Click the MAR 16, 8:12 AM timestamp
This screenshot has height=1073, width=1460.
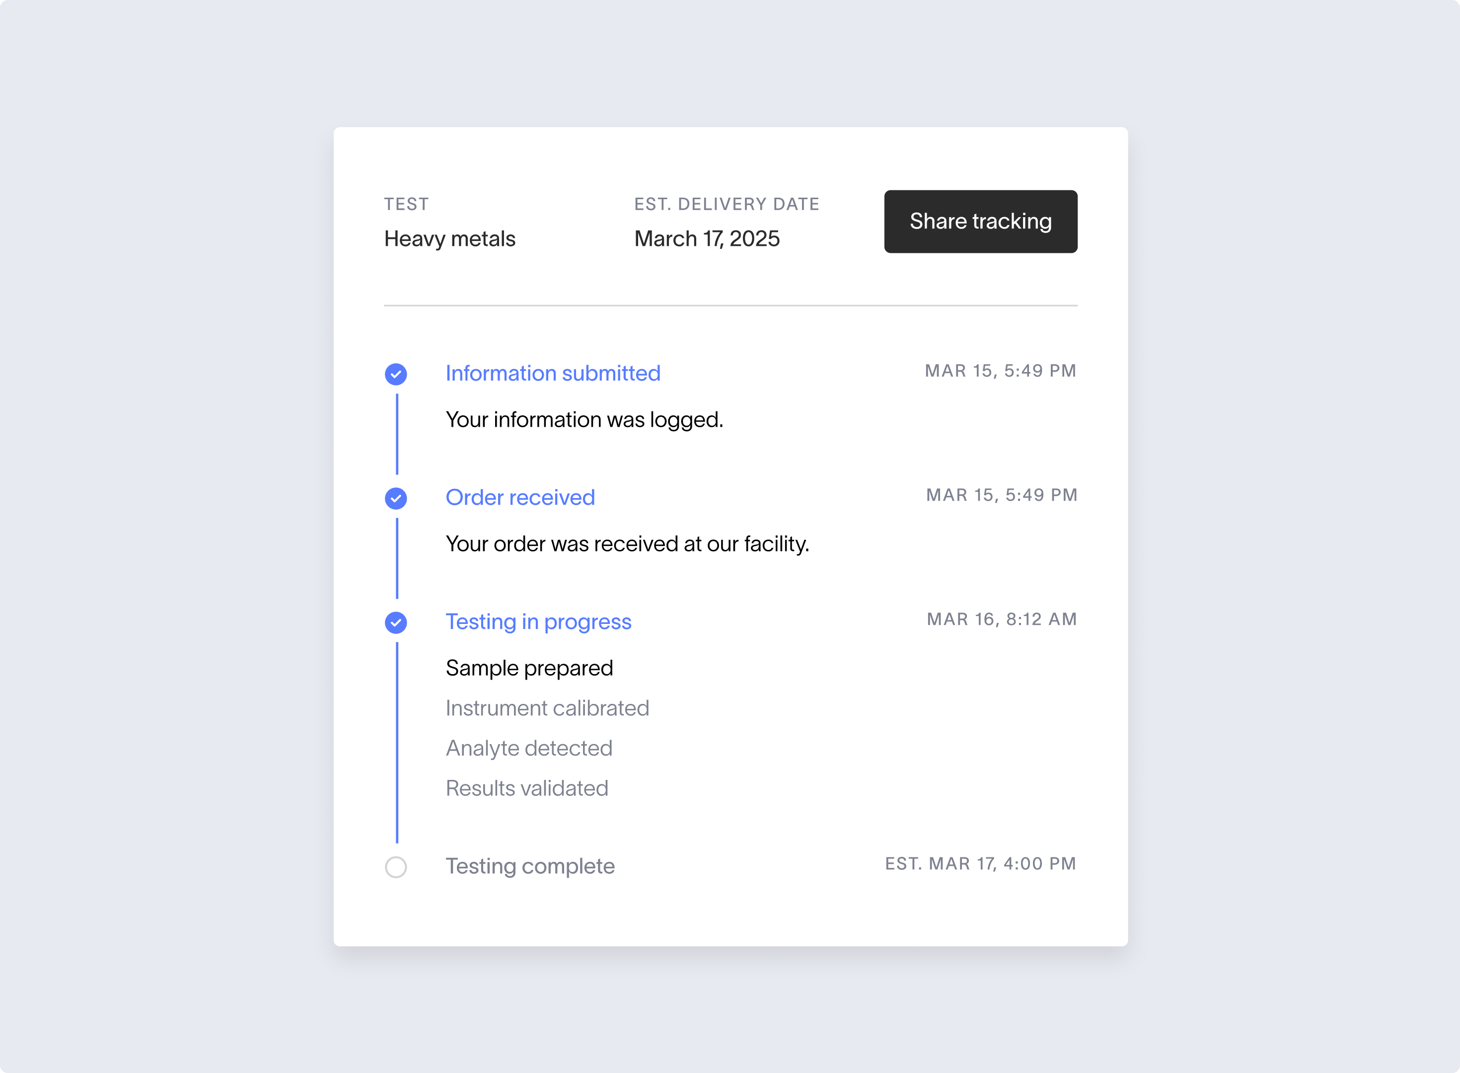(x=1002, y=619)
